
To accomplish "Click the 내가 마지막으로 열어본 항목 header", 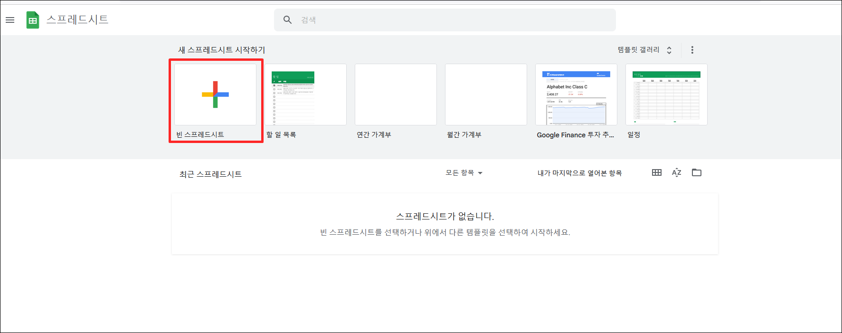I will (579, 173).
